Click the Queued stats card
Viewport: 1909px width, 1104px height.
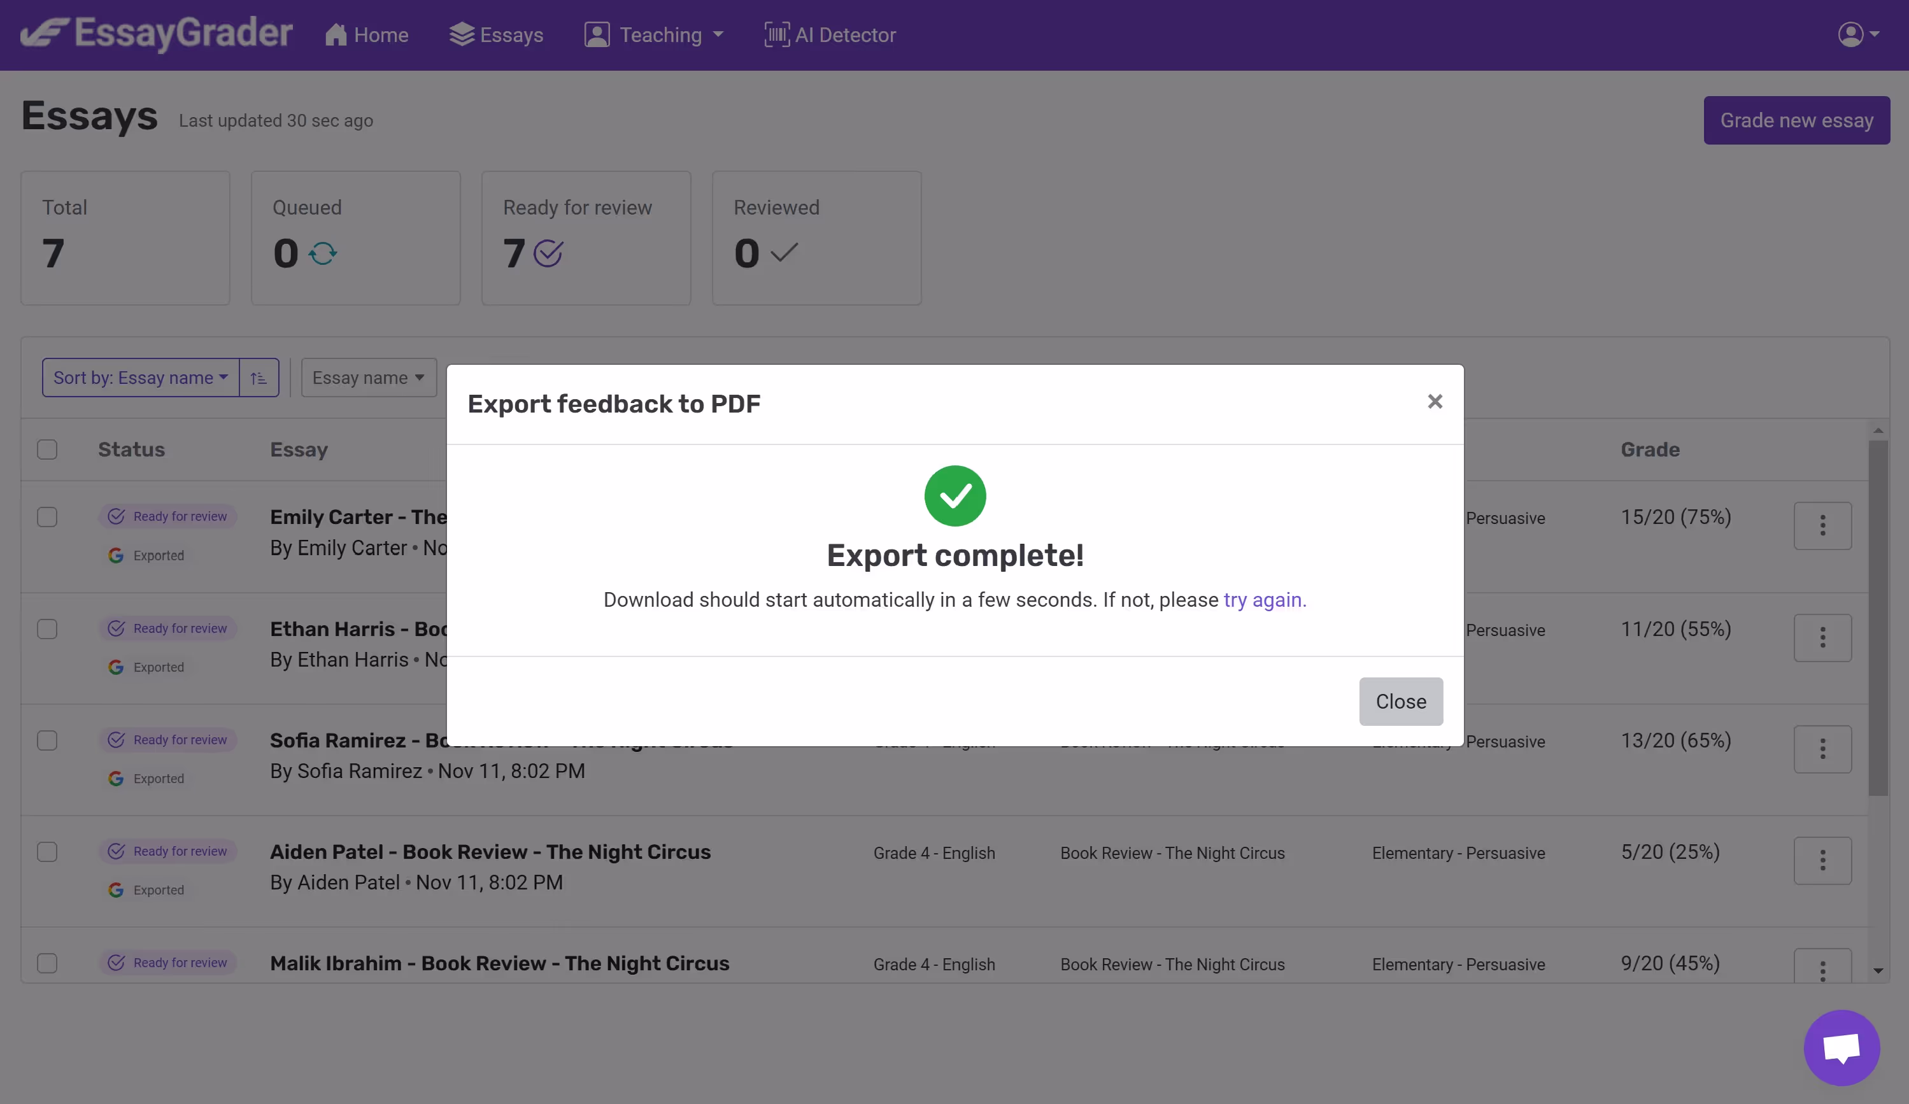(x=355, y=237)
